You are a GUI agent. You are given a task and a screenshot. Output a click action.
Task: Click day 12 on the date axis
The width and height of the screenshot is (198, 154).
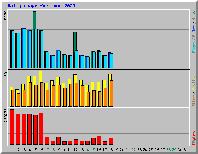(x=75, y=150)
